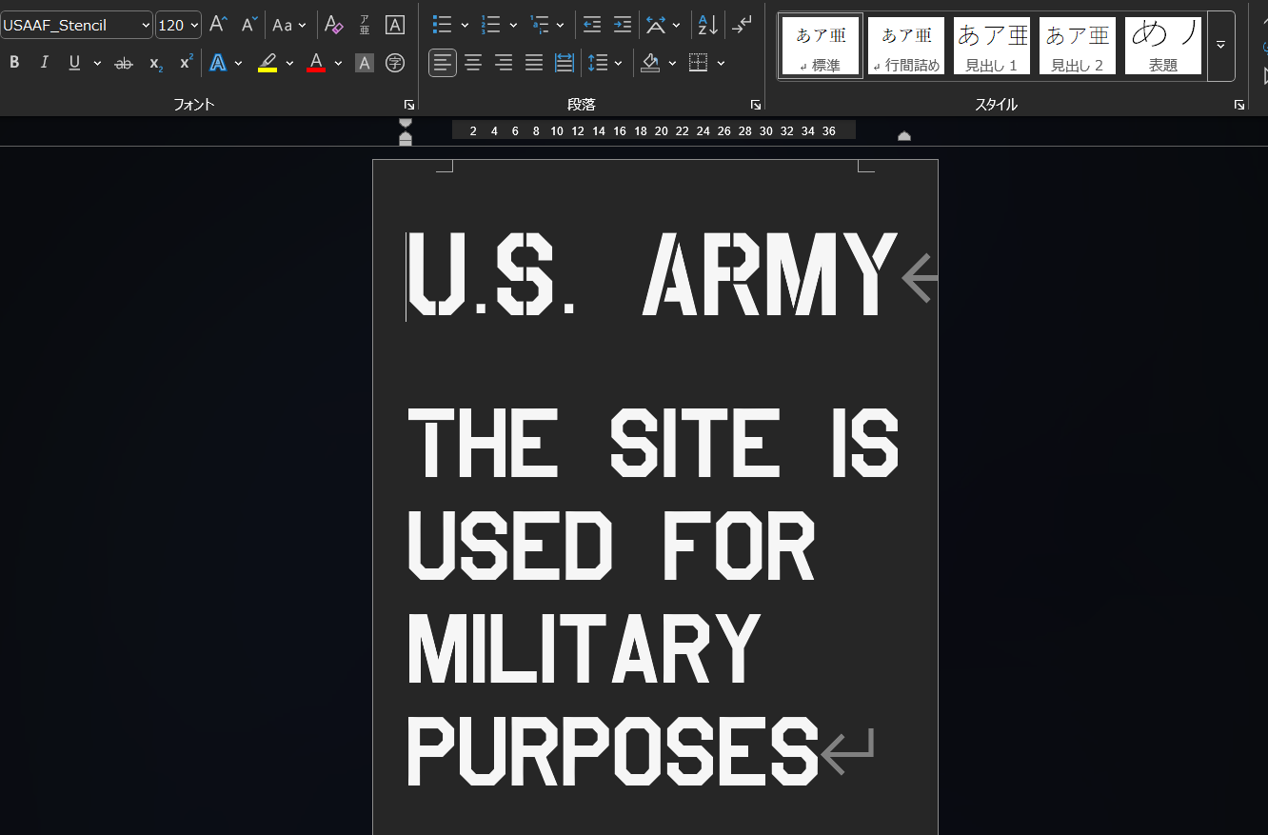Center-align the text
This screenshot has height=835, width=1268.
coord(473,63)
